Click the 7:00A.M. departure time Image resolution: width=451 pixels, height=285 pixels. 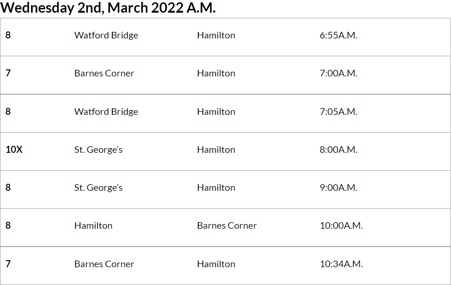(x=338, y=74)
